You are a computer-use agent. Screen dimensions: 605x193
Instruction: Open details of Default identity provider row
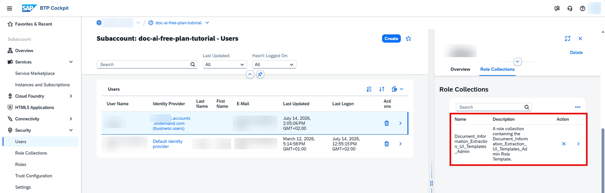(x=400, y=144)
